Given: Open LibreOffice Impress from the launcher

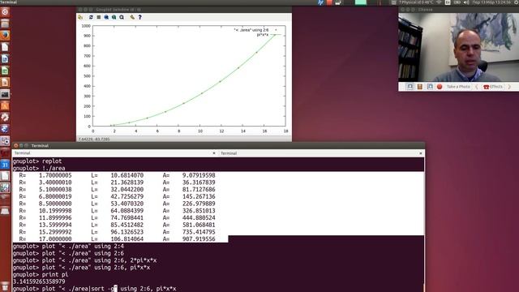Looking at the screenshot, I should coord(5,82).
